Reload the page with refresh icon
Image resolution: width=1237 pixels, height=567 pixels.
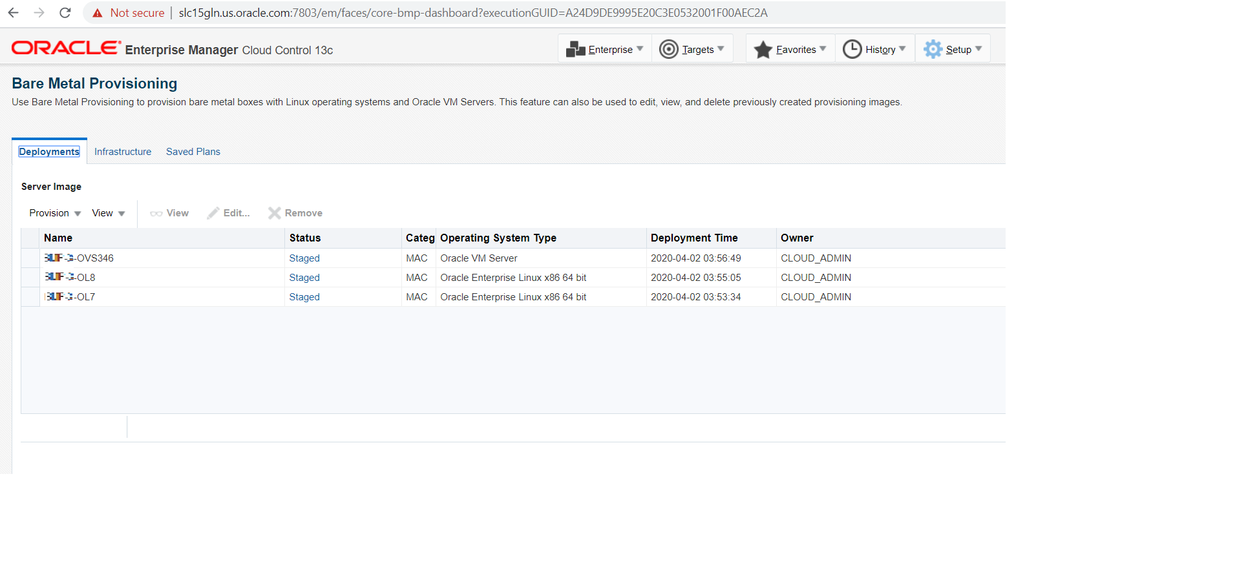(65, 13)
